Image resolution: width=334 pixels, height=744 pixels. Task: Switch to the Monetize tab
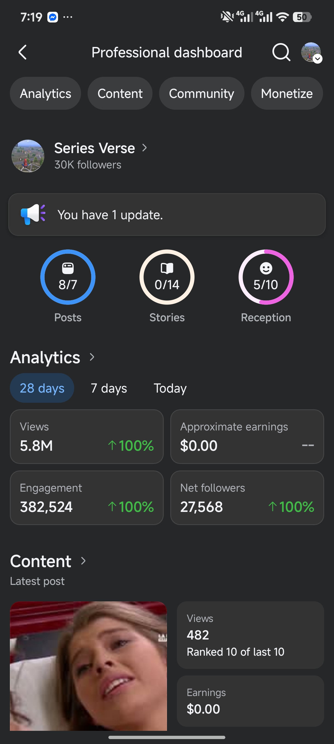[x=287, y=93]
